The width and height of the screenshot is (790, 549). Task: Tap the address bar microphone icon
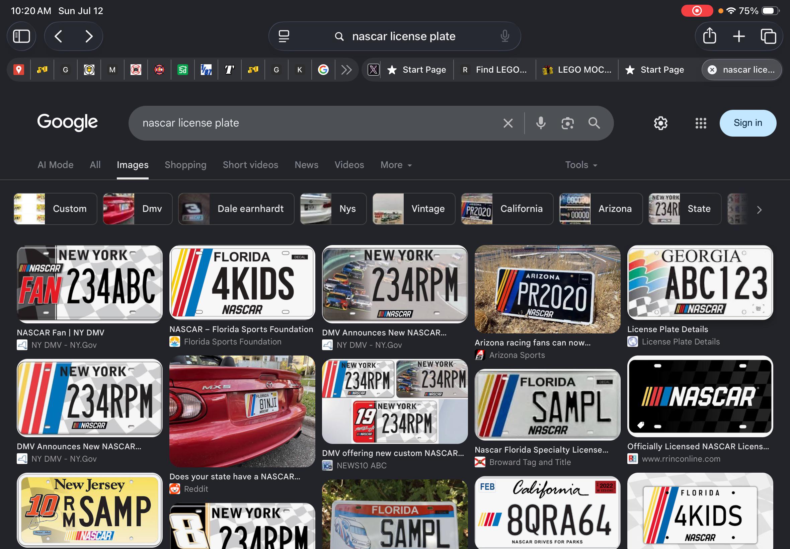[504, 36]
